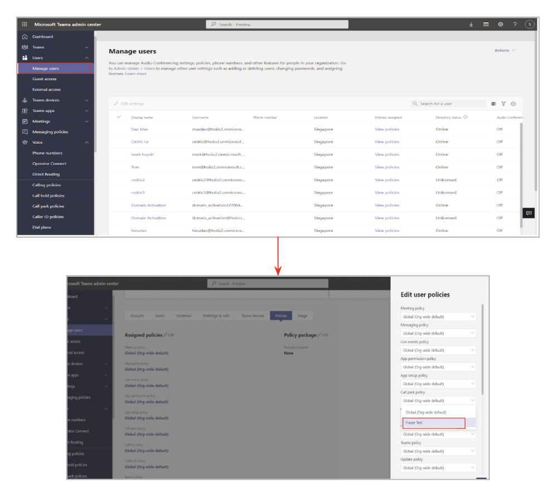Viewport: 554px width, 496px height.
Task: Click the Users people icon in the sidebar
Action: 25,58
